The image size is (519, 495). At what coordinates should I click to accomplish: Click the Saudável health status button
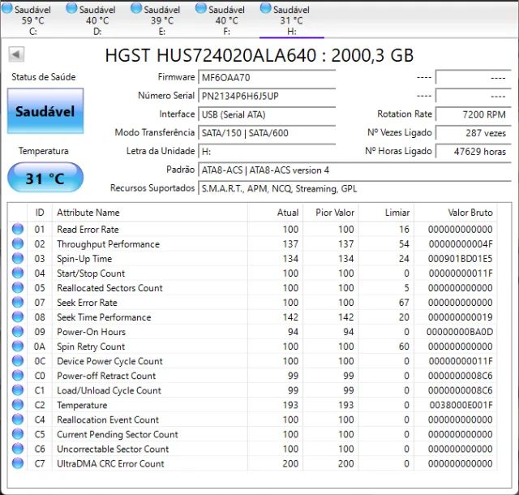(45, 111)
